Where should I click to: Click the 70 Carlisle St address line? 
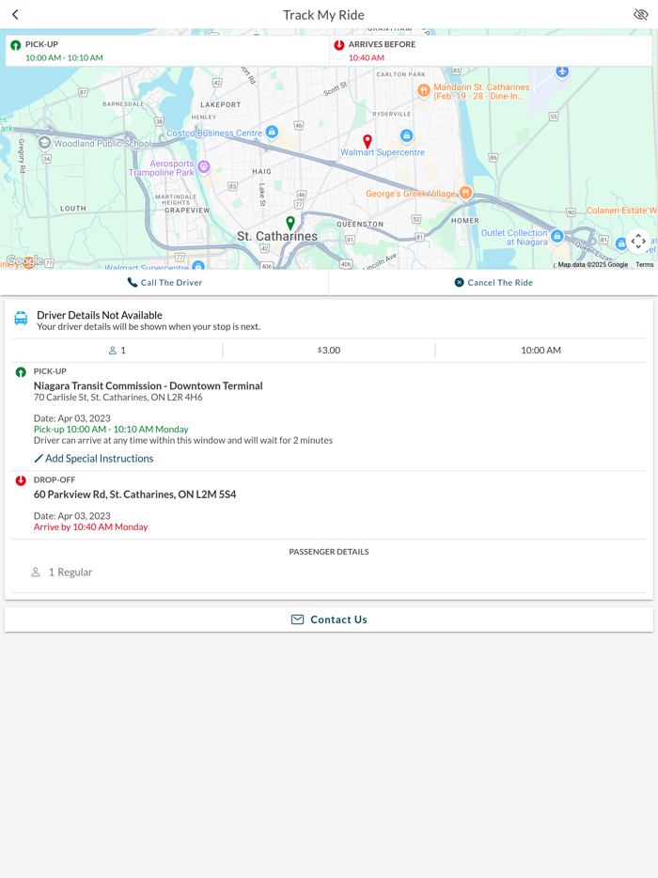click(118, 398)
